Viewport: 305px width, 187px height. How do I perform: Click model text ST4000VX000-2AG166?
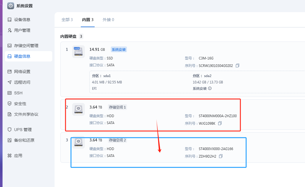[216, 149]
